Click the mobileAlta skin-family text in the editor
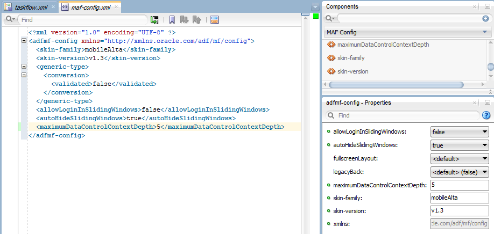The width and height of the screenshot is (494, 234). pos(104,49)
